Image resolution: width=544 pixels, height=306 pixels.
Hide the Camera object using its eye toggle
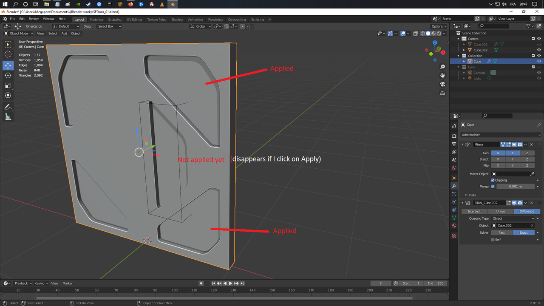tap(539, 72)
